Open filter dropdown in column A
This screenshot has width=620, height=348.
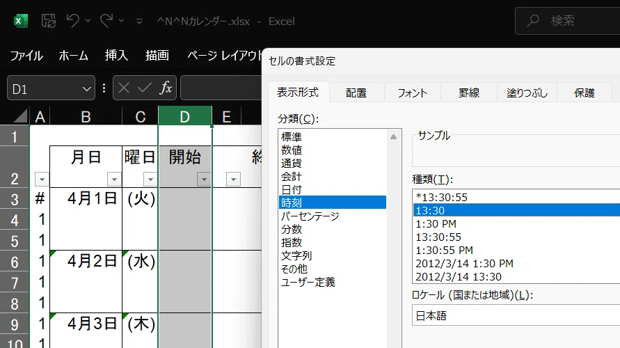click(42, 180)
